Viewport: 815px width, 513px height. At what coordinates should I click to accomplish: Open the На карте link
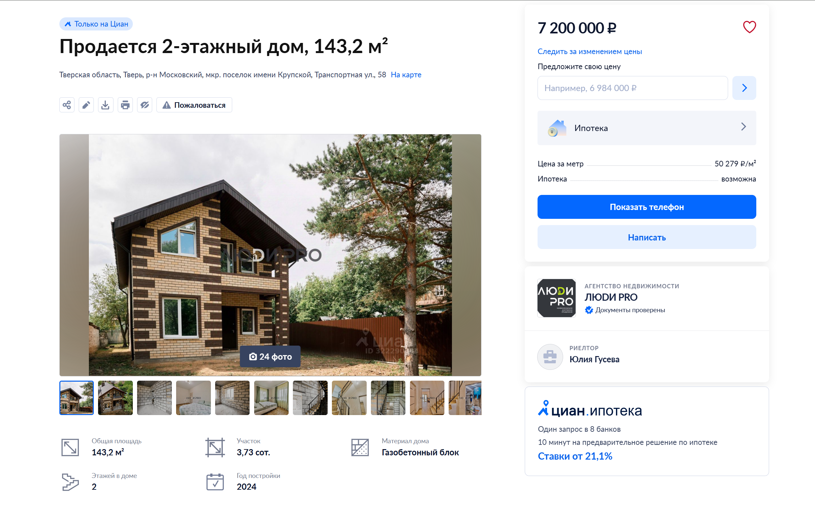point(406,75)
